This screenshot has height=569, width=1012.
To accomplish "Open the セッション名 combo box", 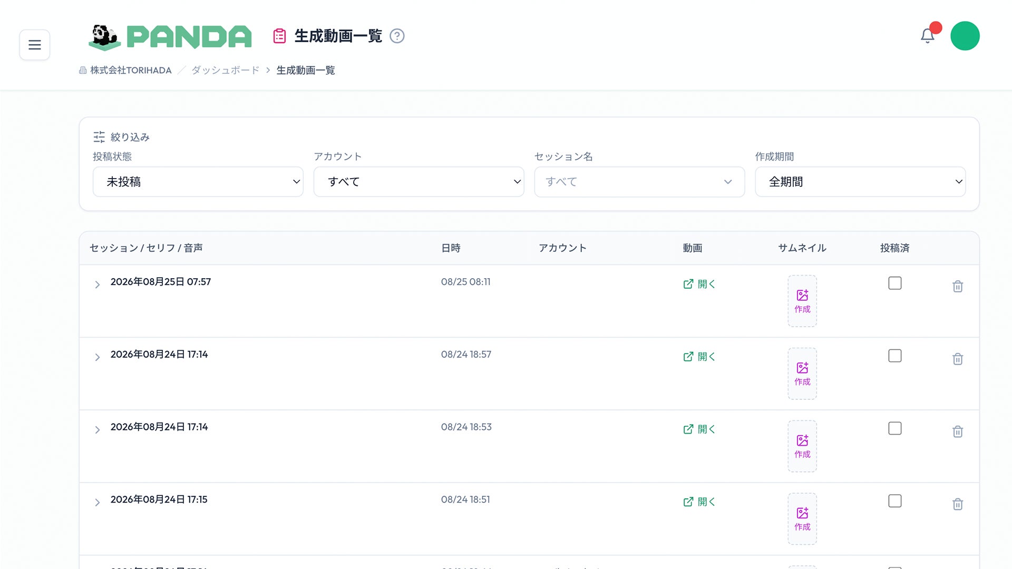I will 639,182.
